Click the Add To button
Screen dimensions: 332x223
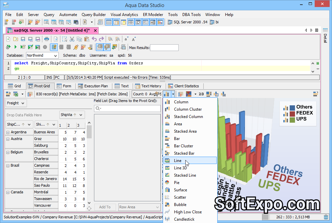tap(105, 207)
